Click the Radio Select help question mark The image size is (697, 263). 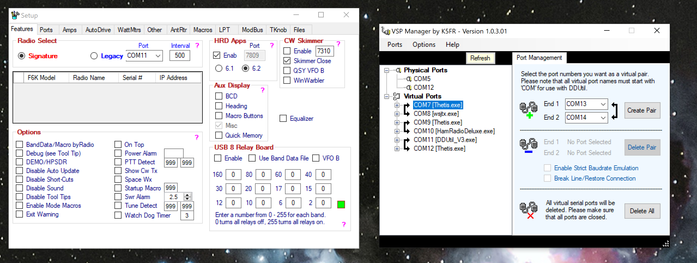197,45
